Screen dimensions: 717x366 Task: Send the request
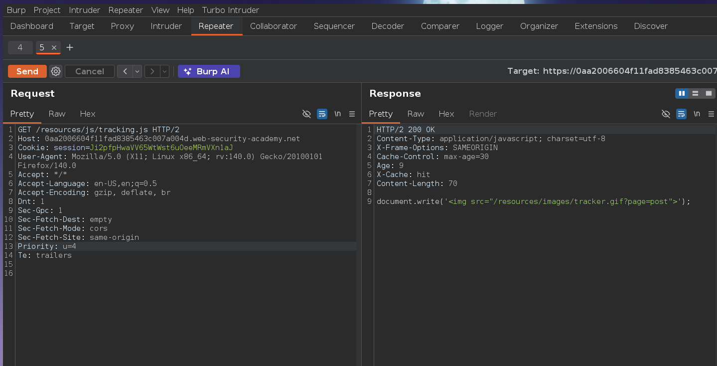27,71
